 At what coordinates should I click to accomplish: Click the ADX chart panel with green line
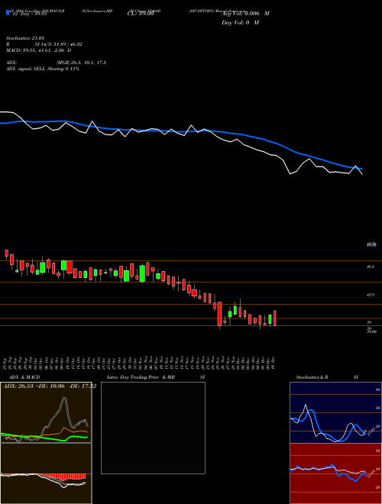pyautogui.click(x=46, y=412)
